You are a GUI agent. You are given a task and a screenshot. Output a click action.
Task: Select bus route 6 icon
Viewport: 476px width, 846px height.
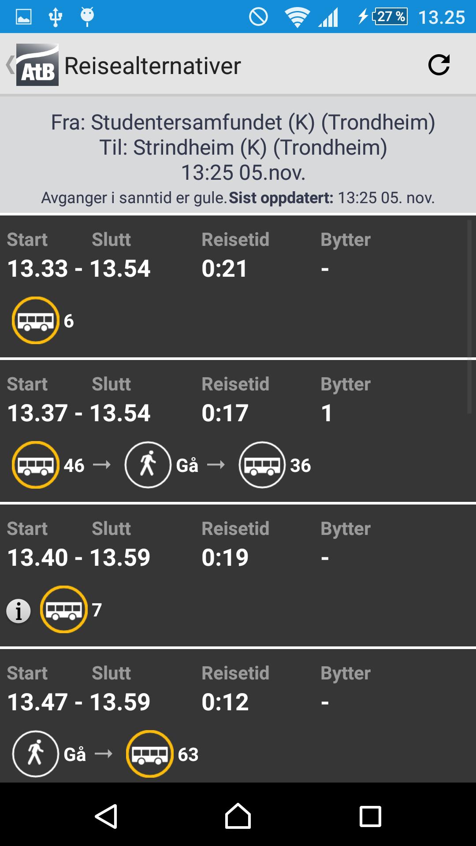(x=35, y=319)
